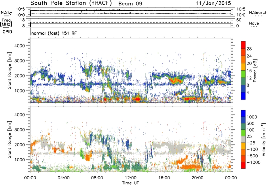
Task: Click the '4000' tick on power panel
Action: point(19,46)
